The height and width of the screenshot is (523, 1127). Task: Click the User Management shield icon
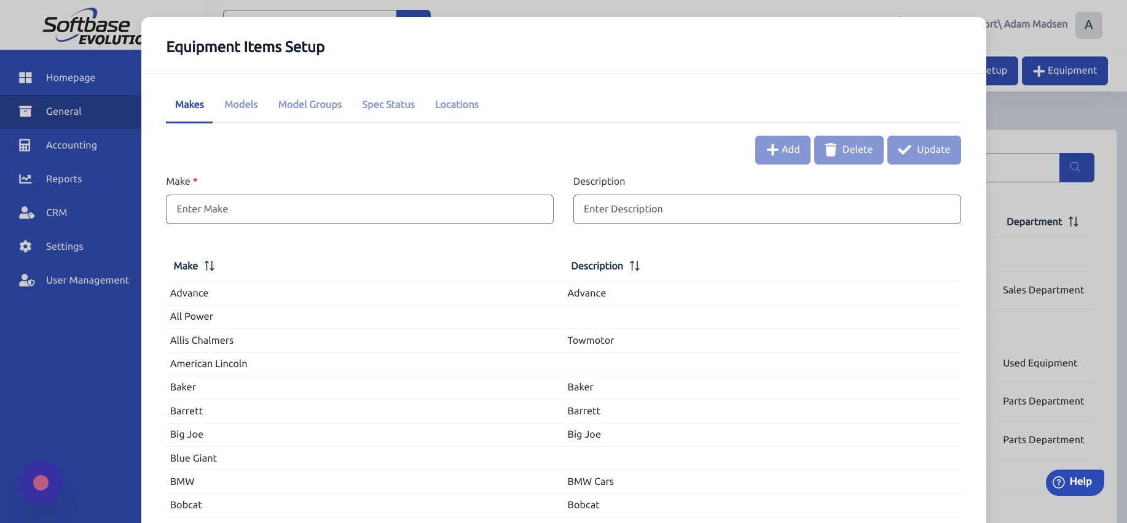pos(26,280)
